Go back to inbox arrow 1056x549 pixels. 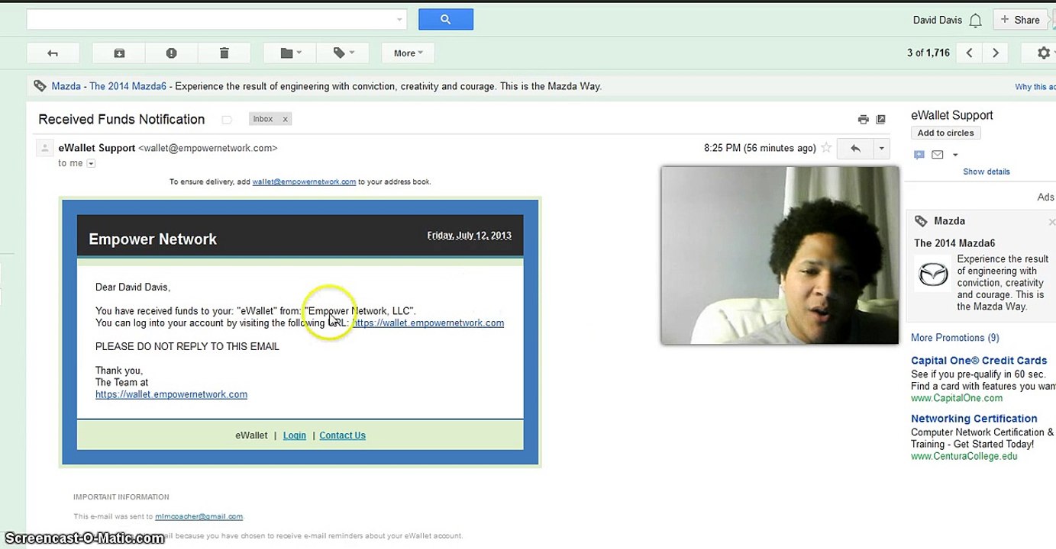click(x=53, y=53)
